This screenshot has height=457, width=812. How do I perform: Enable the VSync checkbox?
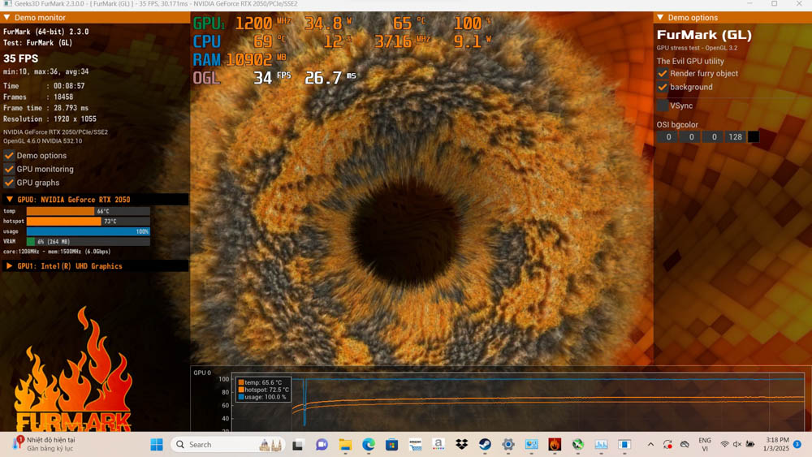(663, 106)
